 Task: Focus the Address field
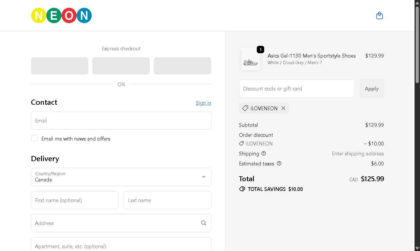[121, 223]
